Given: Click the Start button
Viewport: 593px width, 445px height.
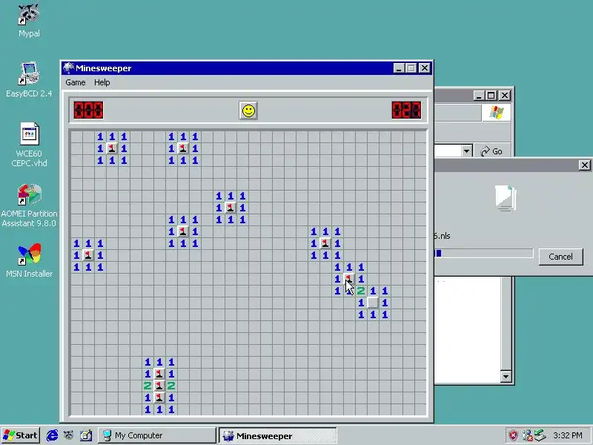Looking at the screenshot, I should [x=21, y=435].
